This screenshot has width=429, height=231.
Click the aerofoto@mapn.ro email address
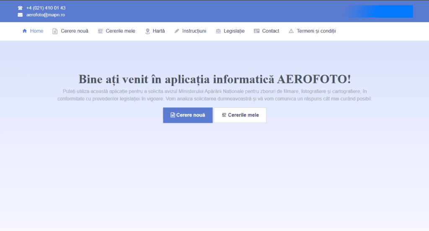click(45, 15)
